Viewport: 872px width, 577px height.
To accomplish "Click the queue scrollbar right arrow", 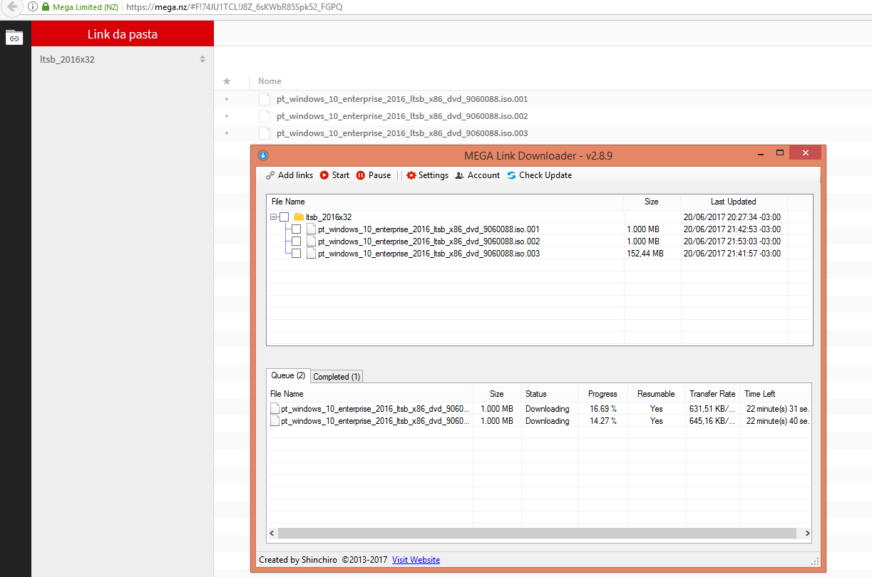I will pos(807,533).
